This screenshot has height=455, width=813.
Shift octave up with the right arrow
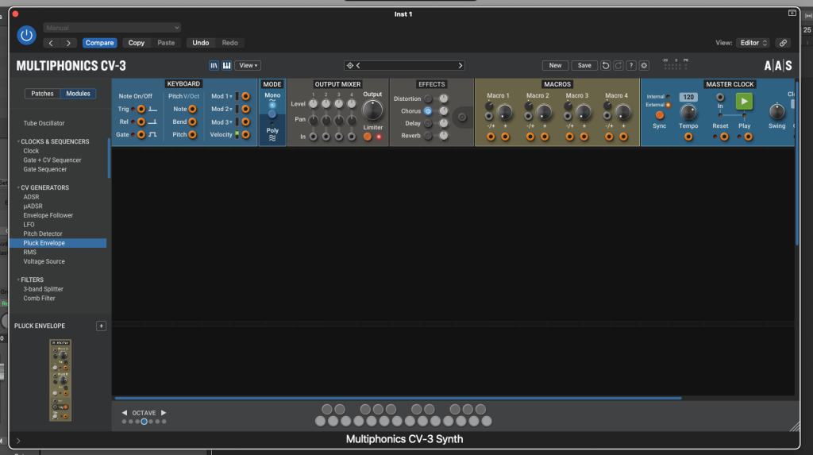pos(164,413)
